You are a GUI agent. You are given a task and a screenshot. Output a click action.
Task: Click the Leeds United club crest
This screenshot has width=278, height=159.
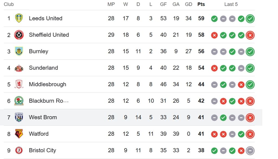coord(19,18)
